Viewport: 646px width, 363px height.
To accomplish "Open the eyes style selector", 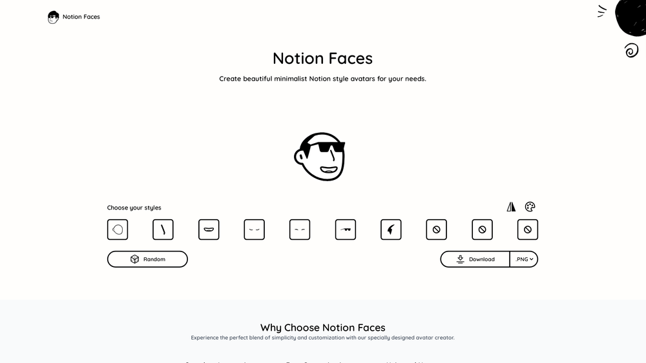I will click(x=254, y=230).
